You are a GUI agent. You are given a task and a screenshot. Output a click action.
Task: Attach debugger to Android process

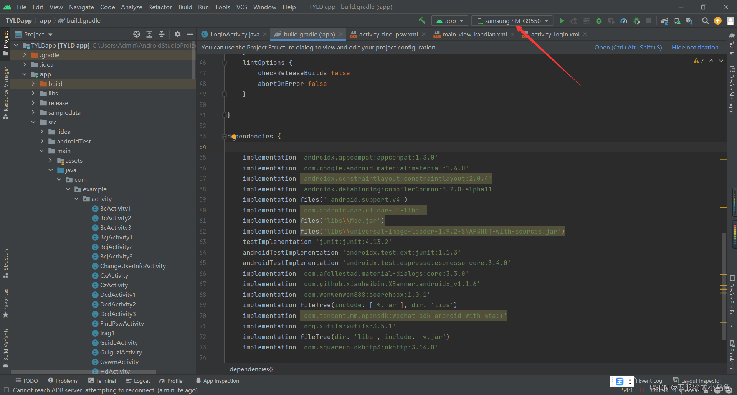636,21
